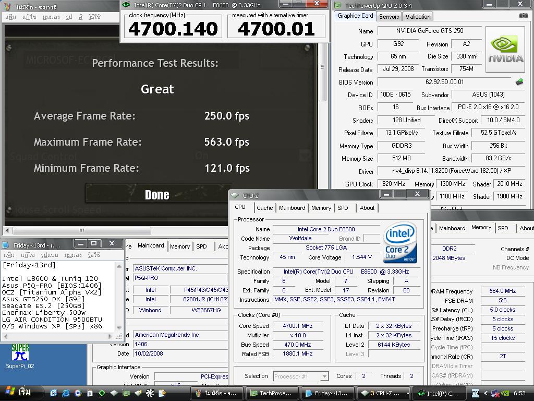Open Cache tab in front CPU-Z
534x401 pixels.
[264, 208]
